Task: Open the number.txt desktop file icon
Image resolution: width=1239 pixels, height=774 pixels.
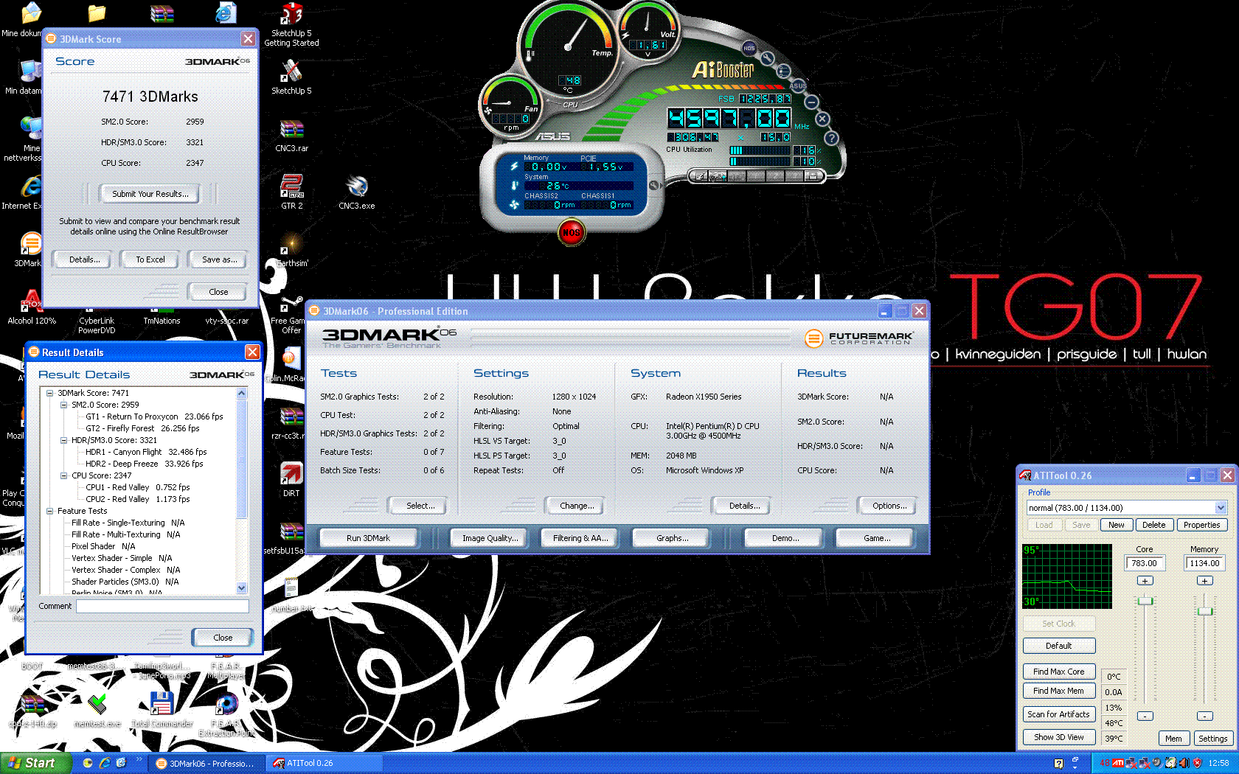Action: click(x=291, y=595)
